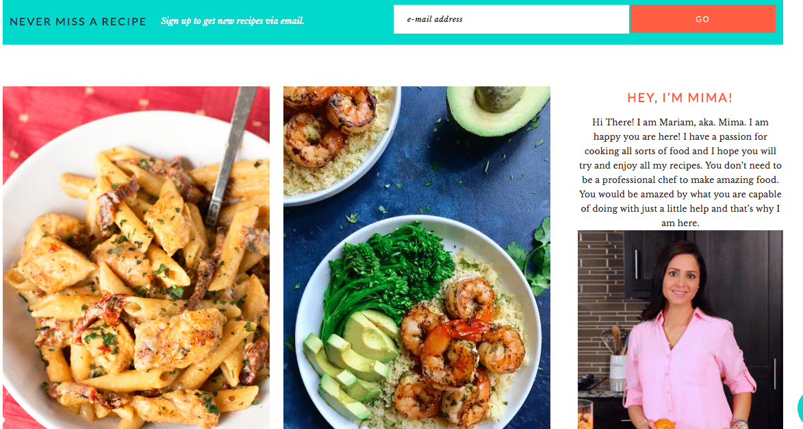803x429 pixels.
Task: Click the cilantro sprig beside the shrimp plate
Action: tap(533, 256)
